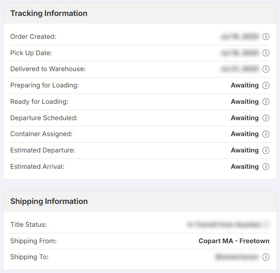Click the Shipping From label

coord(34,241)
